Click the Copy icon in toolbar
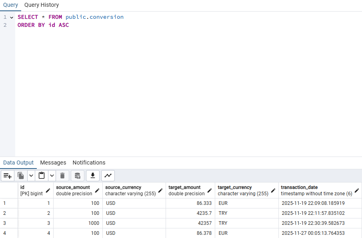The image size is (362, 238). 21,176
